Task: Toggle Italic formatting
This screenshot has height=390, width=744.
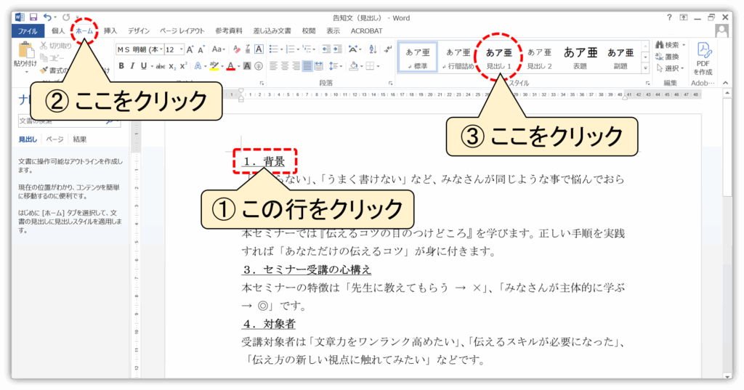Action: (132, 66)
